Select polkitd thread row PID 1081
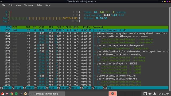The height and width of the screenshot is (96, 171). click(84, 58)
